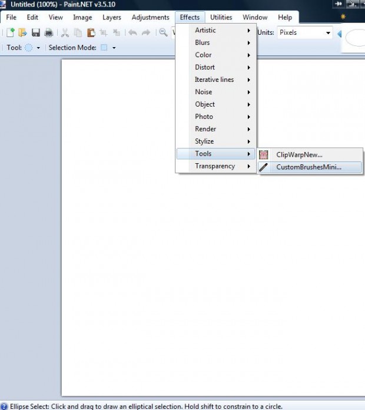
Task: Click the Copy icon in toolbar
Action: pos(78,32)
